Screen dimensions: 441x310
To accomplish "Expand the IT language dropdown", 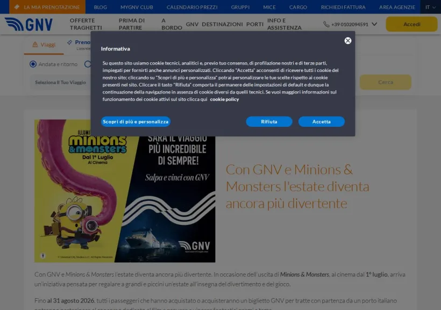I will coord(430,7).
